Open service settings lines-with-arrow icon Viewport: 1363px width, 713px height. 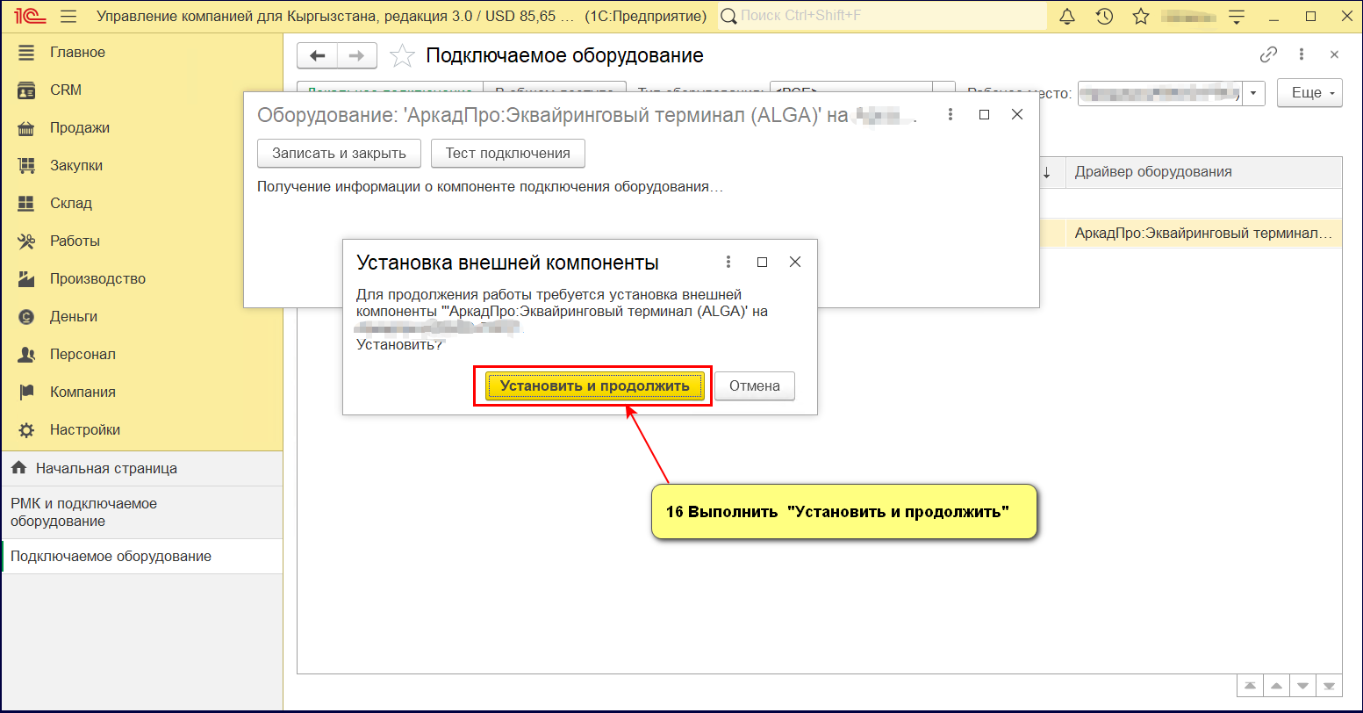click(1237, 17)
